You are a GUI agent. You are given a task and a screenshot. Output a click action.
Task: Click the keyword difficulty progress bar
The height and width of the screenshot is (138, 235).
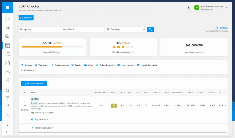click(x=52, y=47)
